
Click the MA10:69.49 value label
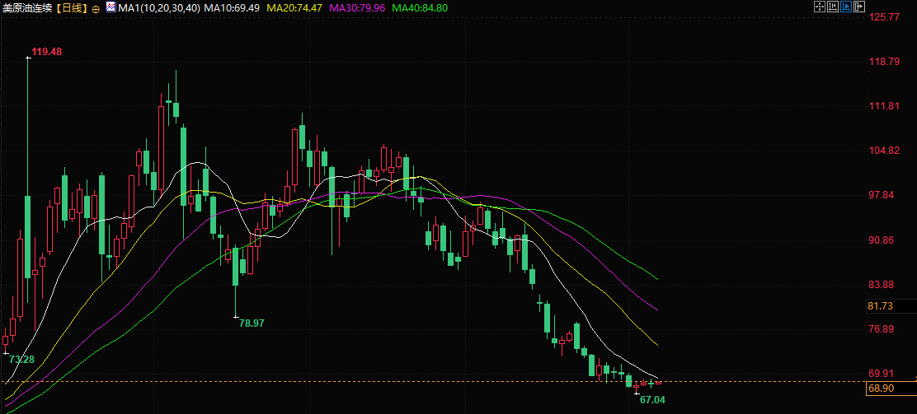(x=233, y=8)
